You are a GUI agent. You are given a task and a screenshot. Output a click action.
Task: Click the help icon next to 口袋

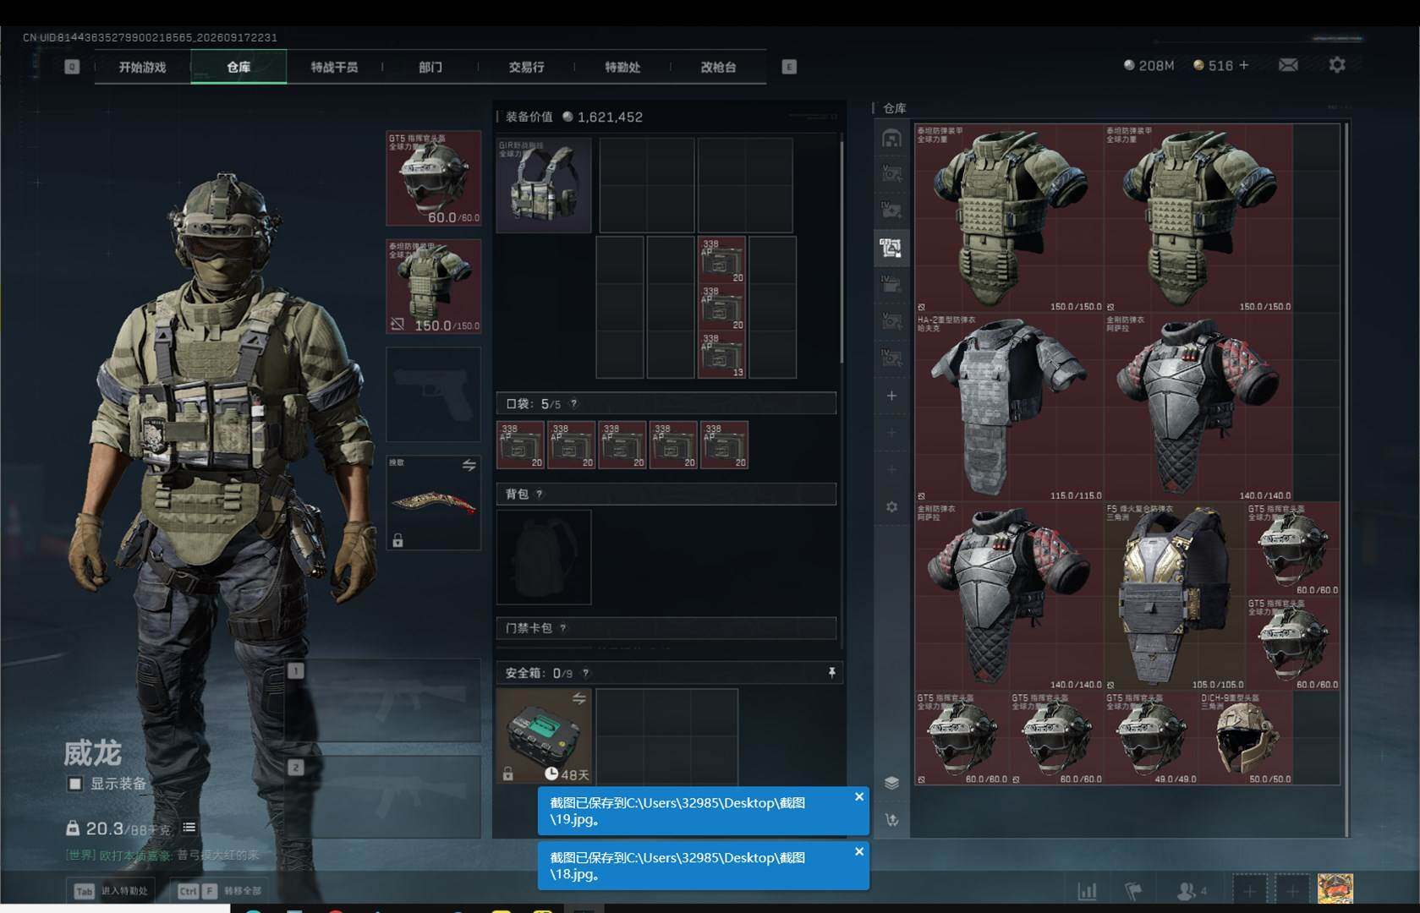574,404
